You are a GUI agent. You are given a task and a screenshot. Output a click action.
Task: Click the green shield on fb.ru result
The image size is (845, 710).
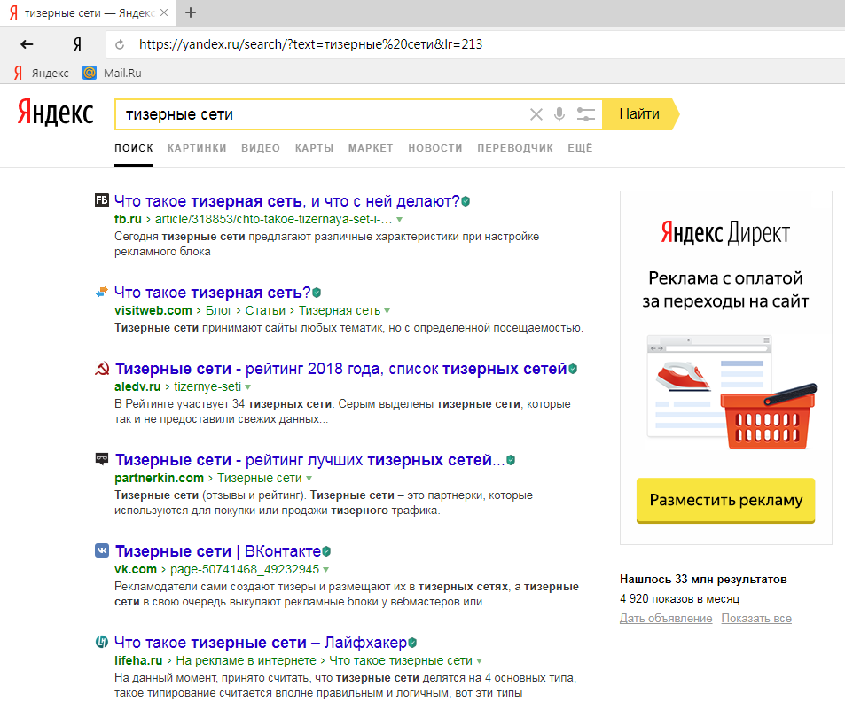(x=466, y=201)
